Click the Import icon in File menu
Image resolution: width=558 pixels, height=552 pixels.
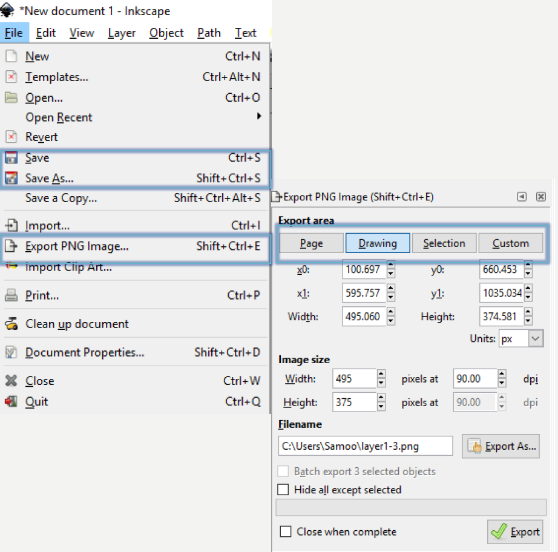click(11, 225)
